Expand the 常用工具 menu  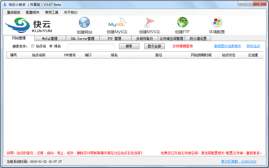52,13
